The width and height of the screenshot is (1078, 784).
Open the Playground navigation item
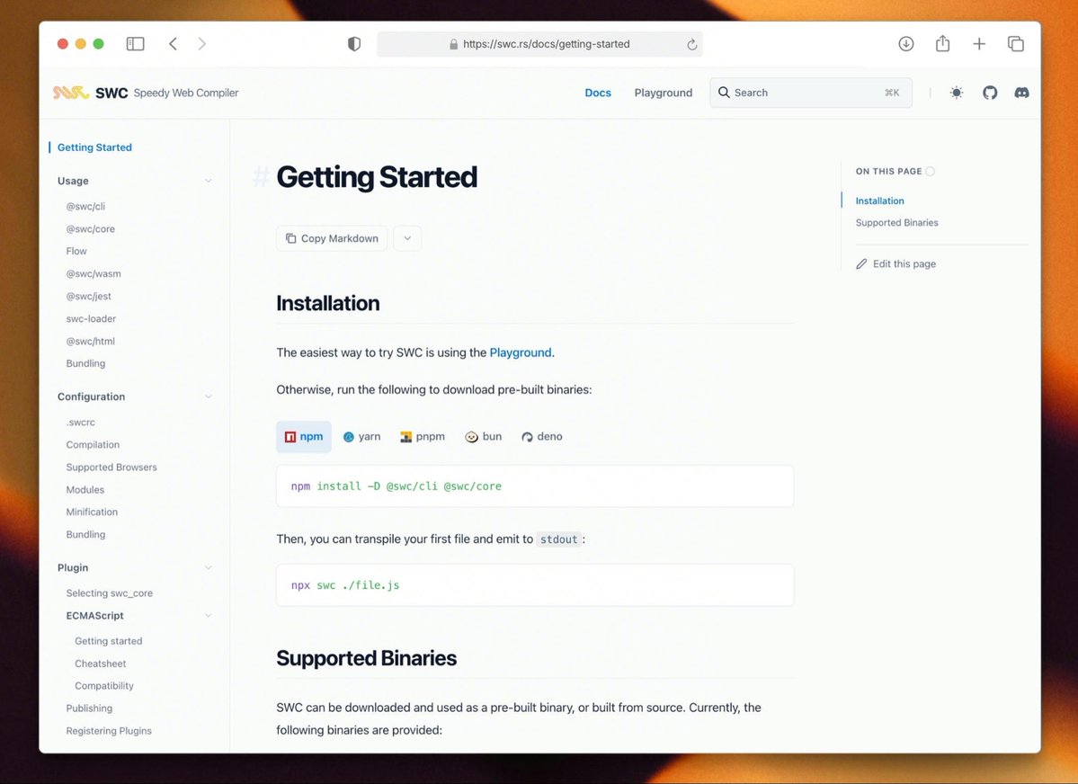point(663,93)
